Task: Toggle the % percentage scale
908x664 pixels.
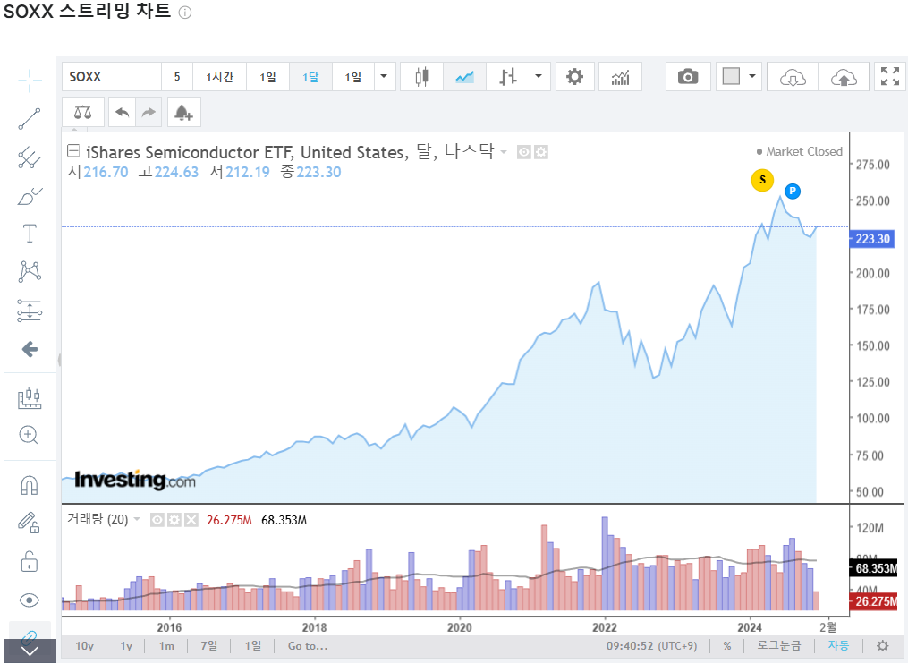Action: point(727,645)
